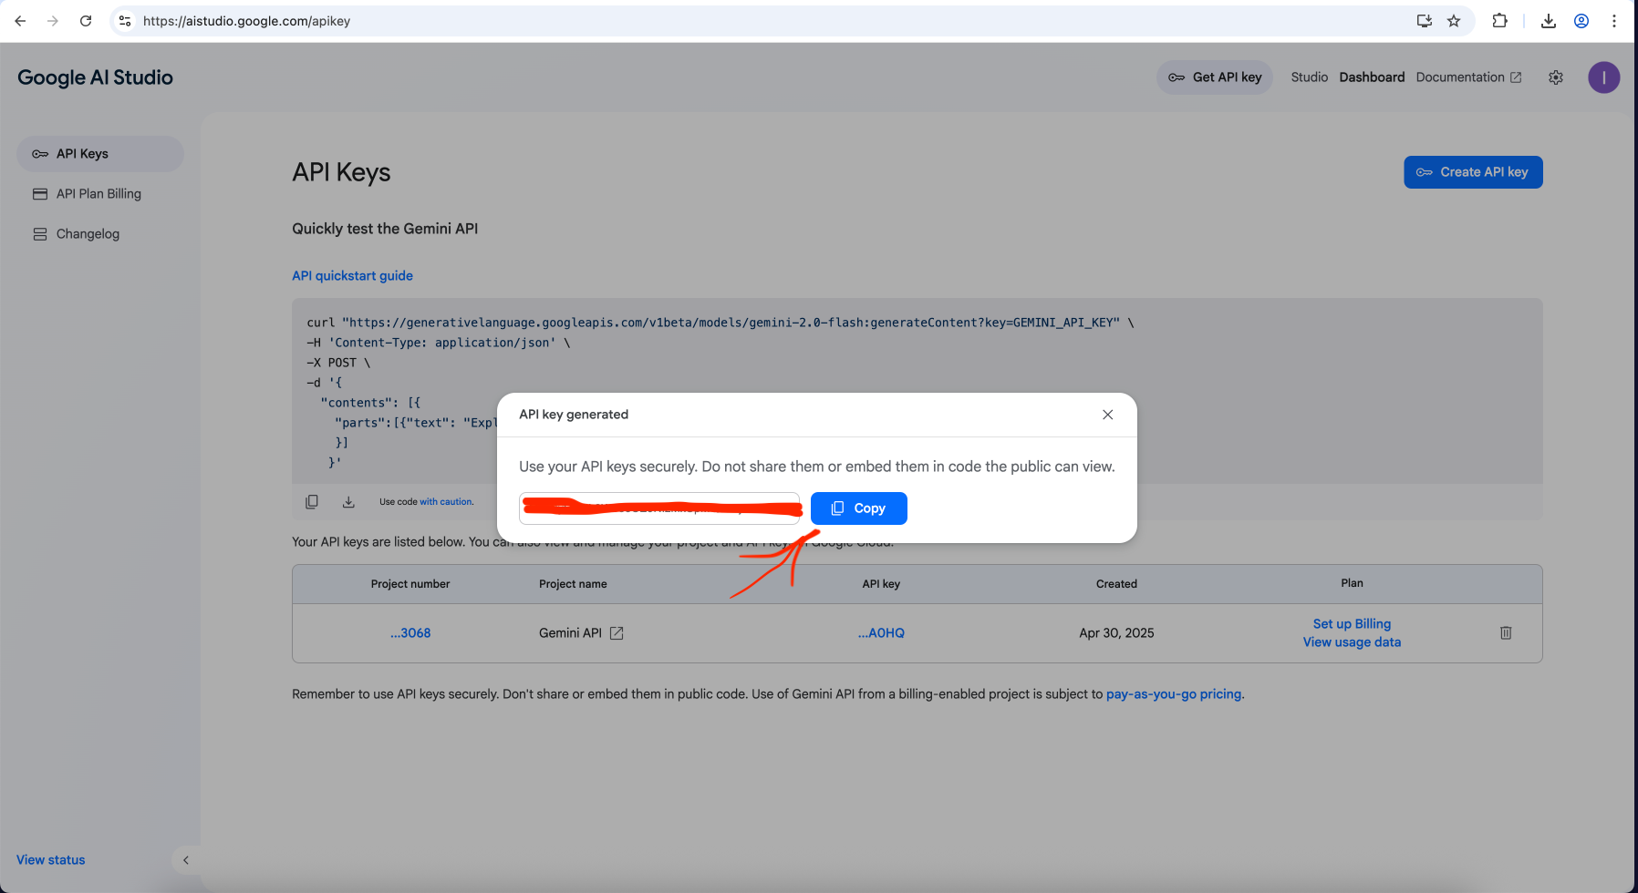Copy the generated API key

(858, 508)
